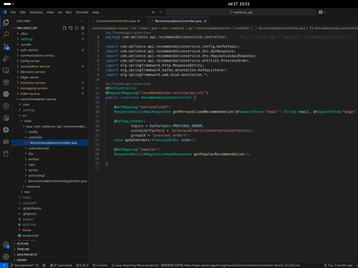Image resolution: width=358 pixels, height=268 pixels.
Task: Click the wellence_api command center search box
Action: tap(241, 12)
